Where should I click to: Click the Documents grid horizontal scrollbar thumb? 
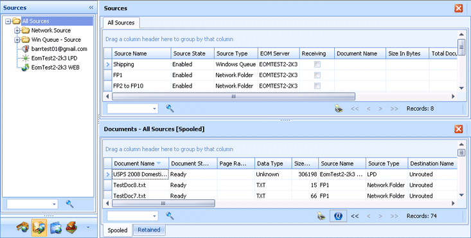click(163, 203)
